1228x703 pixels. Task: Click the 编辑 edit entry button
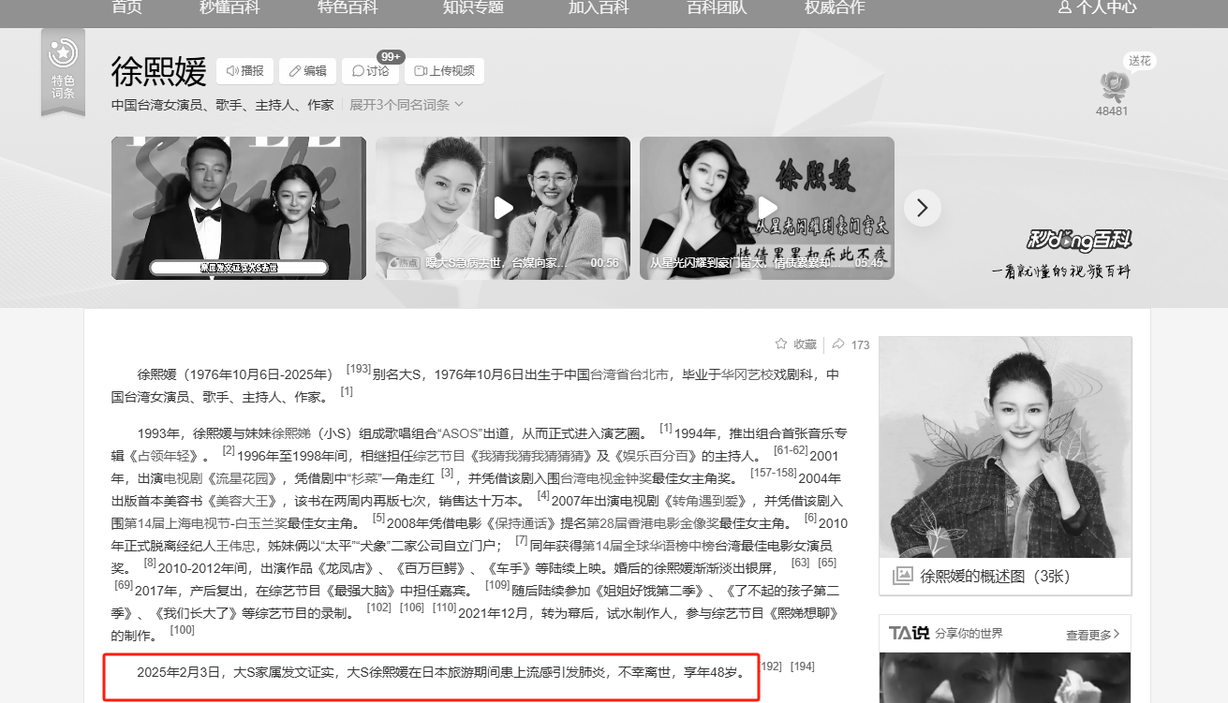(x=307, y=71)
